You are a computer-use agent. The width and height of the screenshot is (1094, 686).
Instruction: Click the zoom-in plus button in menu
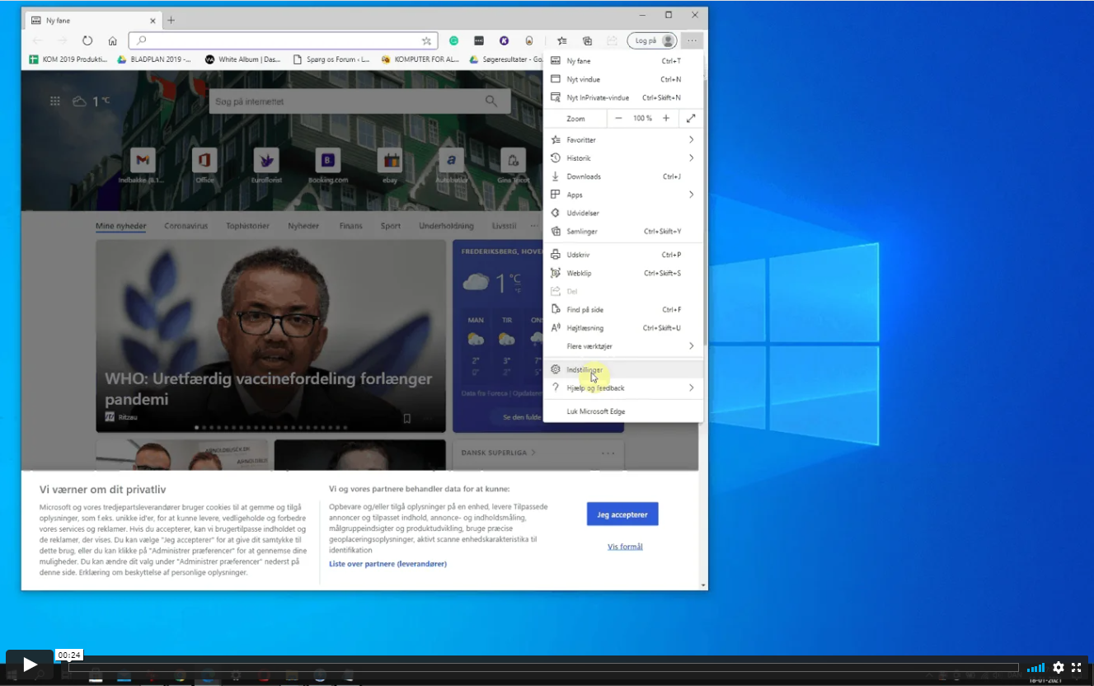click(666, 119)
